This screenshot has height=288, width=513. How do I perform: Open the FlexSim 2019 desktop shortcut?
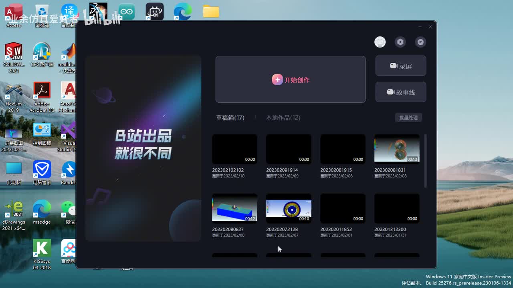pos(14,97)
